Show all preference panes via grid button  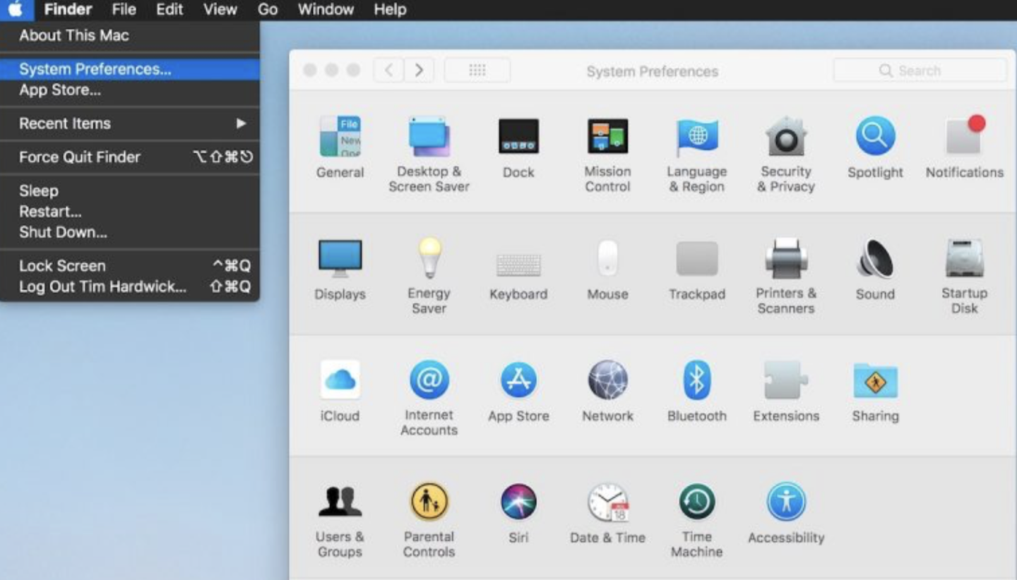point(477,70)
